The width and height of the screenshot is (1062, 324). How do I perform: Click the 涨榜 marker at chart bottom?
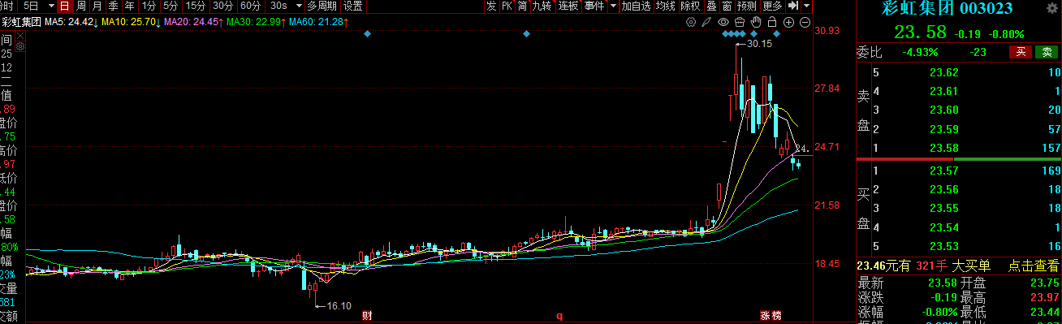click(x=771, y=315)
